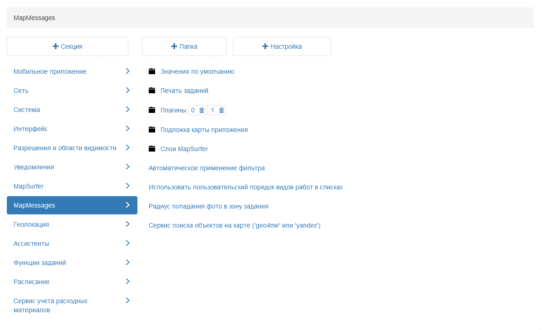Open Автоматическое применение фильтра setting

(x=207, y=168)
